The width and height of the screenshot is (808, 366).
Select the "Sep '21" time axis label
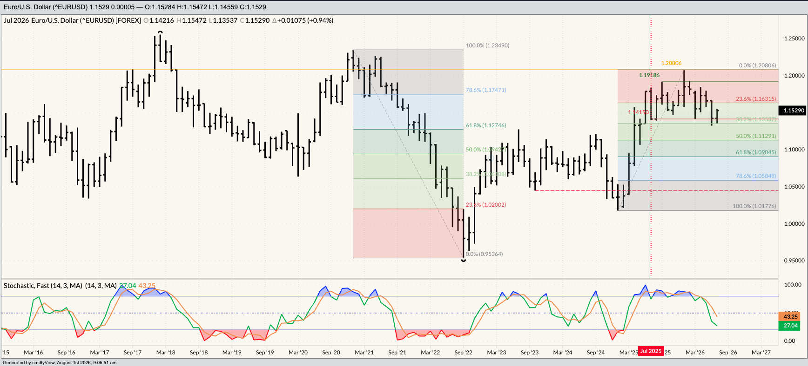tap(397, 353)
